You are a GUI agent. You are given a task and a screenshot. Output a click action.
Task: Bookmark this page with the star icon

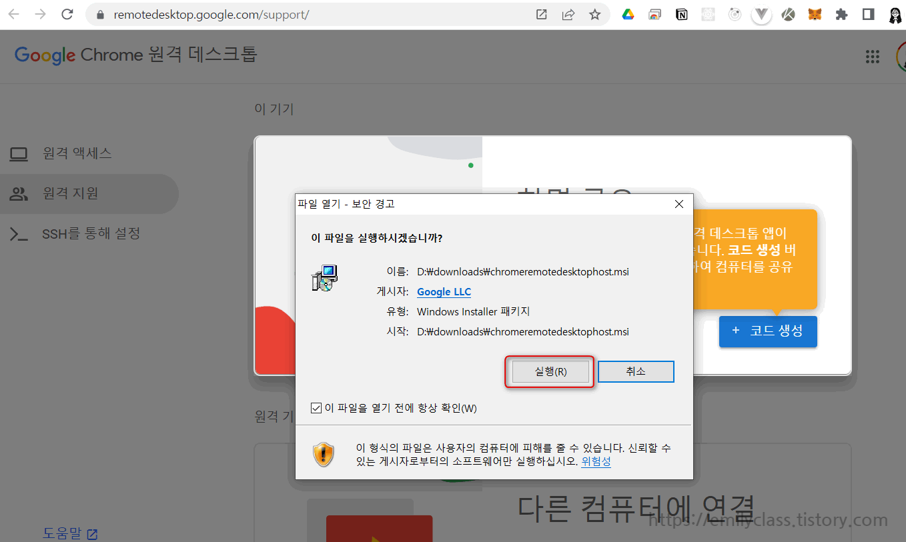coord(594,15)
